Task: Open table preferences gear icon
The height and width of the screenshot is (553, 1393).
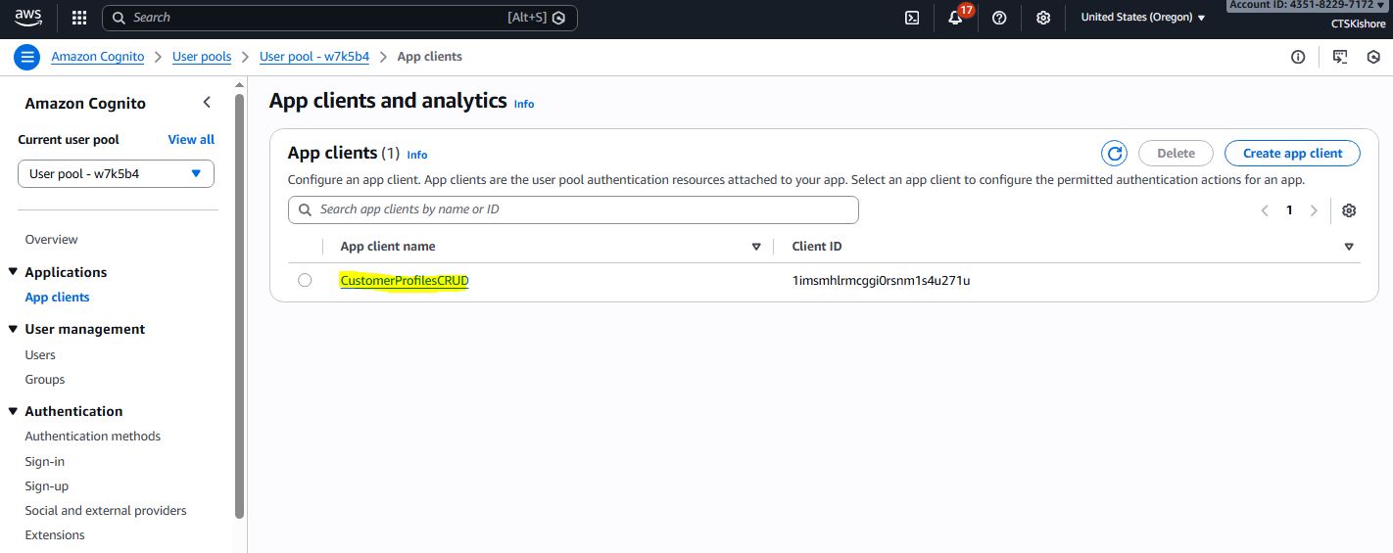Action: point(1349,210)
